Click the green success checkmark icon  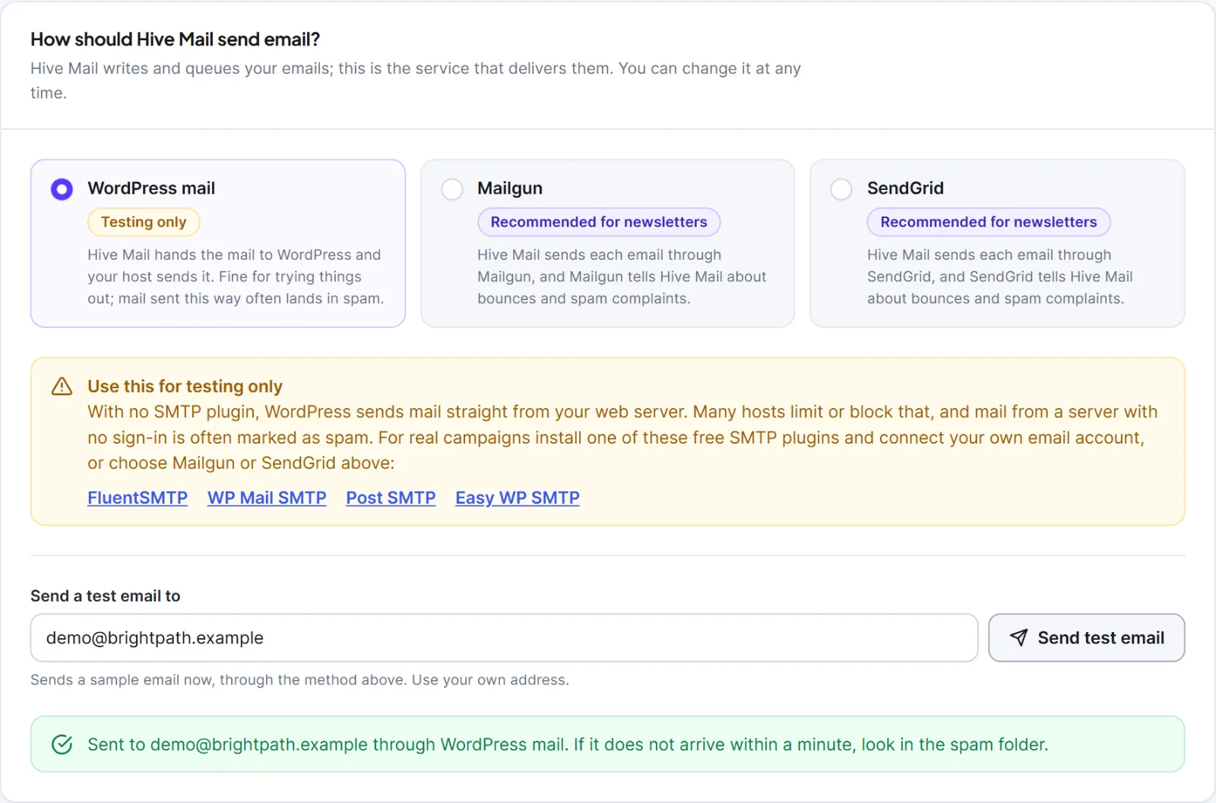pos(62,745)
